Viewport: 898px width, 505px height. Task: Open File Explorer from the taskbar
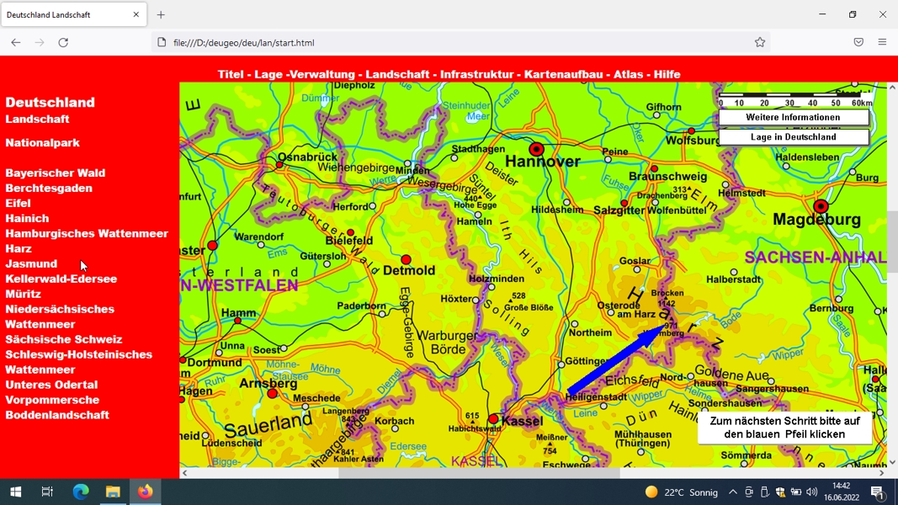pos(113,492)
